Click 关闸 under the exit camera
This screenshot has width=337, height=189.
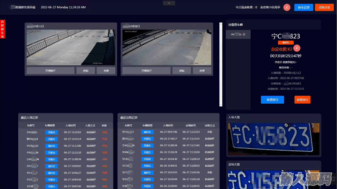[x=202, y=70]
